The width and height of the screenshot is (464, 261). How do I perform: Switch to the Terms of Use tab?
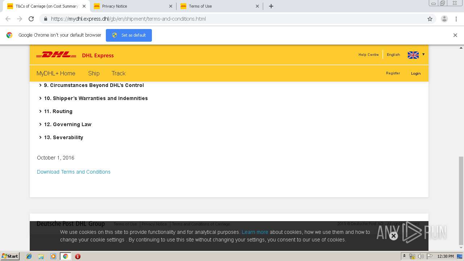[220, 6]
